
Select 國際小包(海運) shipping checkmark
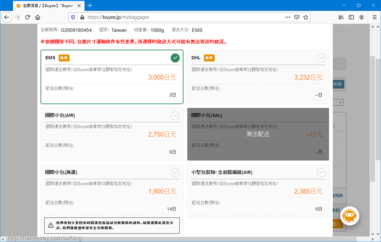[175, 173]
